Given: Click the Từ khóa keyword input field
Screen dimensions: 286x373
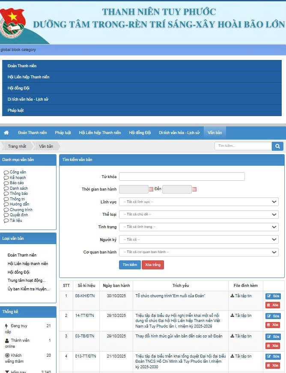Looking at the screenshot, I should [182, 176].
